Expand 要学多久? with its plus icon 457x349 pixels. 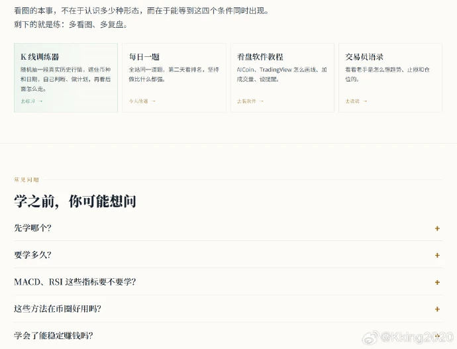(x=437, y=255)
